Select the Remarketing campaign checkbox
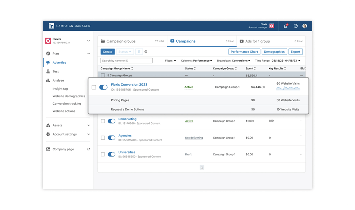 (x=103, y=121)
